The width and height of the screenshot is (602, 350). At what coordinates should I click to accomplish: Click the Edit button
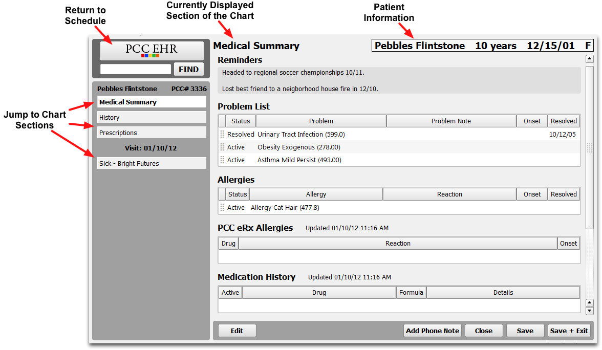click(237, 331)
